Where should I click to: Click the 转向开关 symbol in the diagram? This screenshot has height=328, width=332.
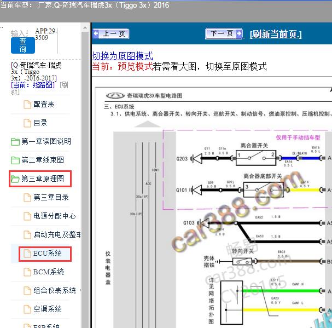(x=242, y=261)
